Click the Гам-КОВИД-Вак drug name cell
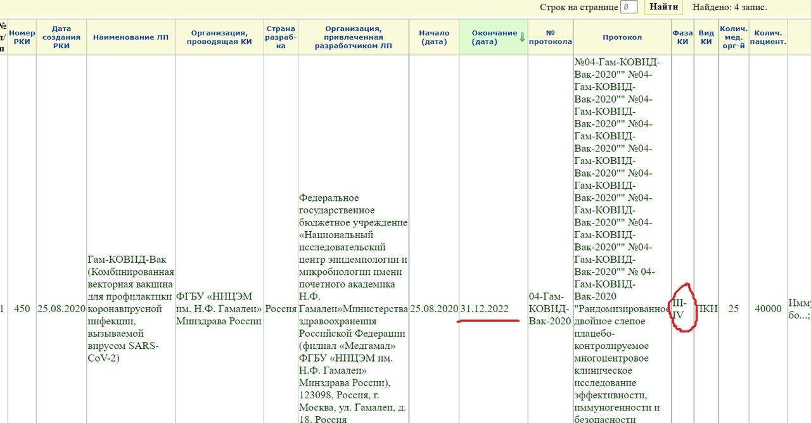Image resolution: width=811 pixels, height=423 pixels. 131,310
